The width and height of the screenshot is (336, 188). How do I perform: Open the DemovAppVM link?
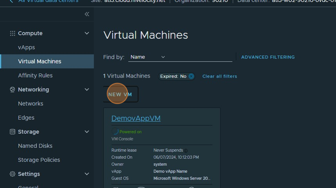click(136, 118)
